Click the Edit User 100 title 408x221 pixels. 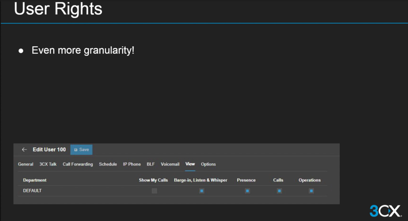[49, 150]
